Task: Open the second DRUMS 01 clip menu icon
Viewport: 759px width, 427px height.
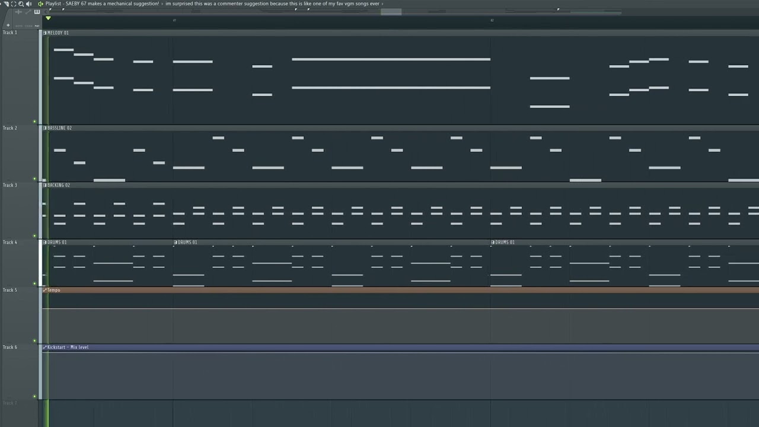Action: click(176, 242)
